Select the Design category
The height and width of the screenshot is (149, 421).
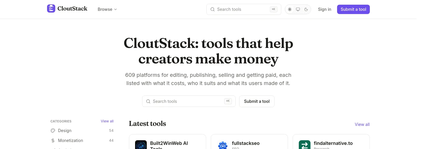82,131
